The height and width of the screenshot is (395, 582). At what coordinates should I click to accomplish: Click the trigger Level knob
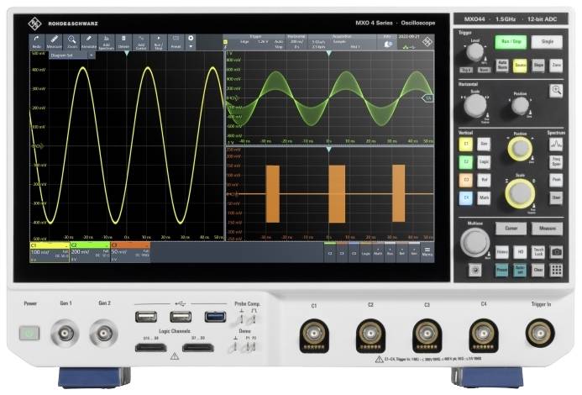475,53
